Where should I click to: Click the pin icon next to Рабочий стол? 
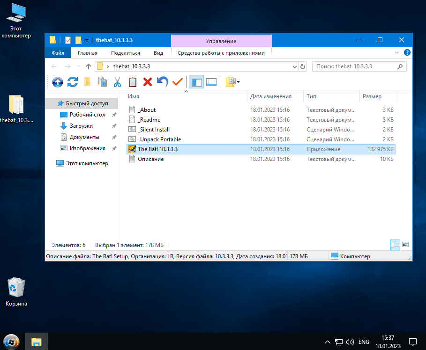click(x=114, y=115)
